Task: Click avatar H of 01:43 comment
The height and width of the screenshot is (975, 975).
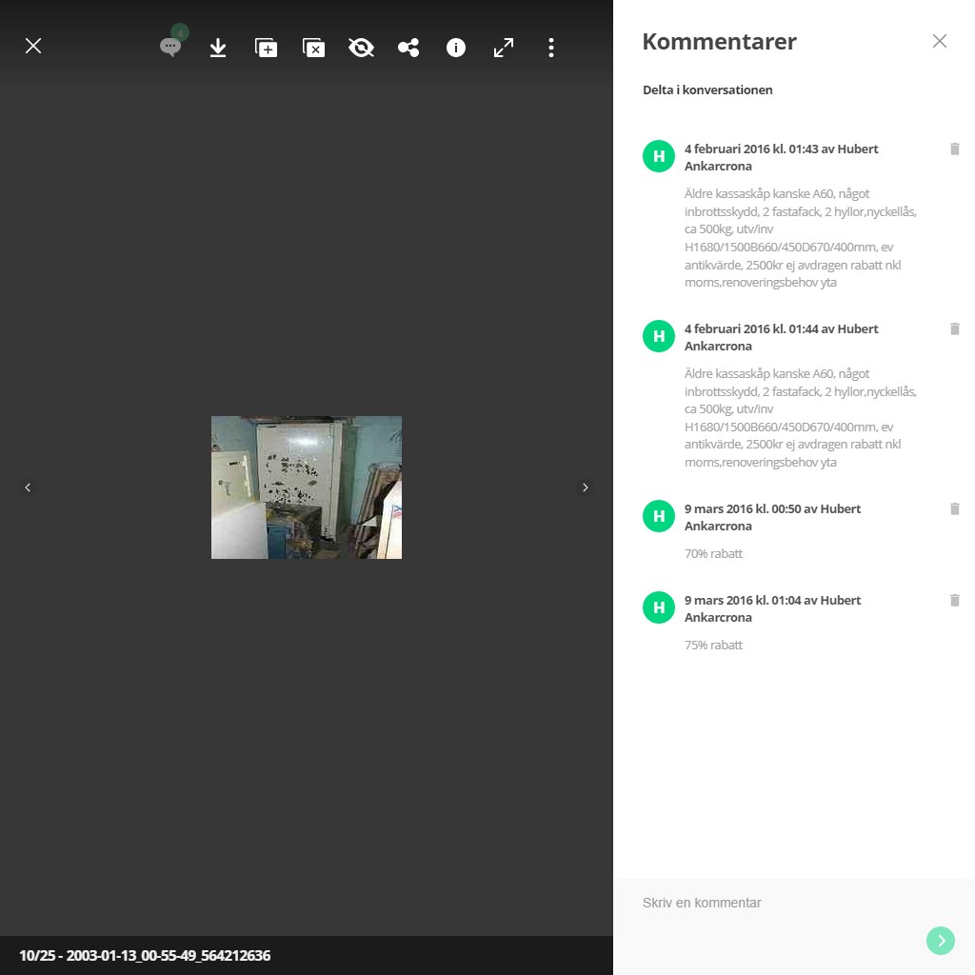Action: coord(659,156)
